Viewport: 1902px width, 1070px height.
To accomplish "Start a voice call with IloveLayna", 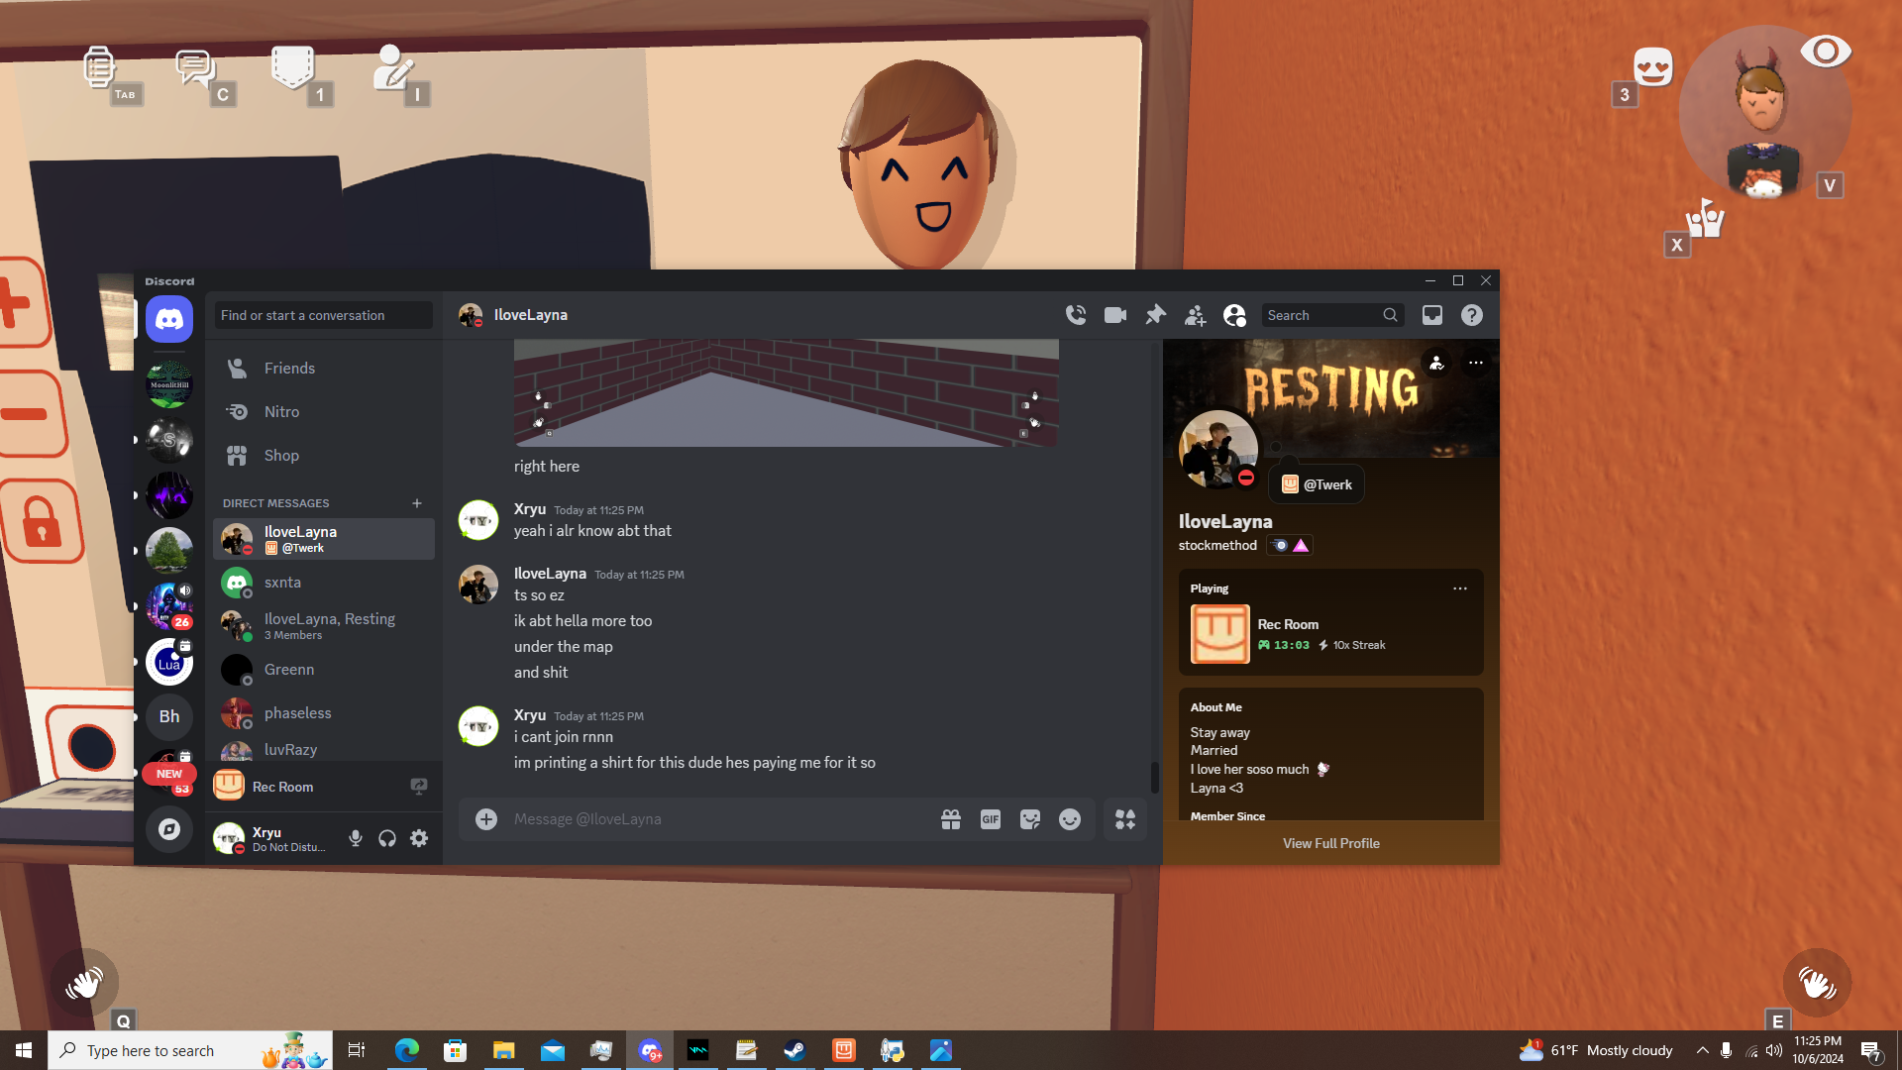I will [1076, 315].
